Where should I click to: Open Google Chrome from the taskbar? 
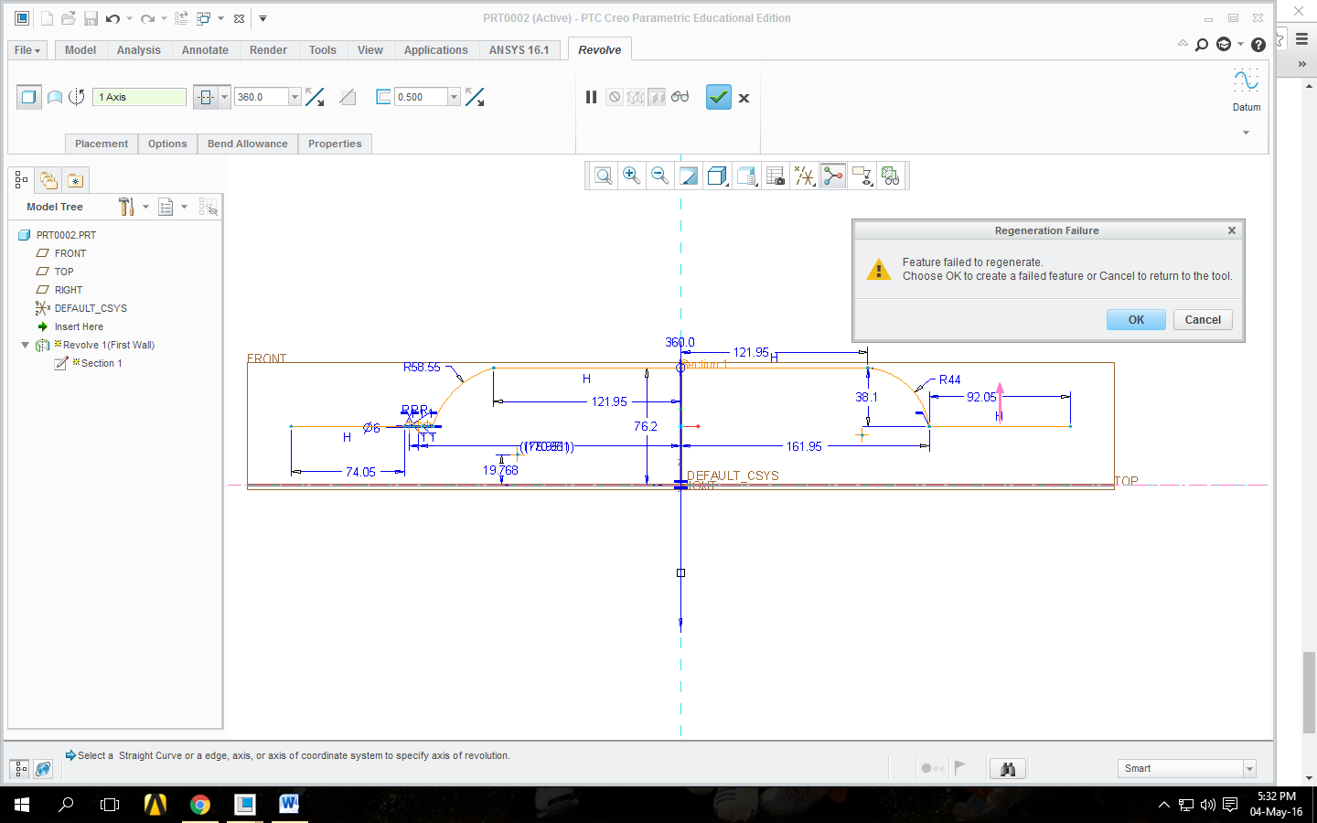pos(199,805)
